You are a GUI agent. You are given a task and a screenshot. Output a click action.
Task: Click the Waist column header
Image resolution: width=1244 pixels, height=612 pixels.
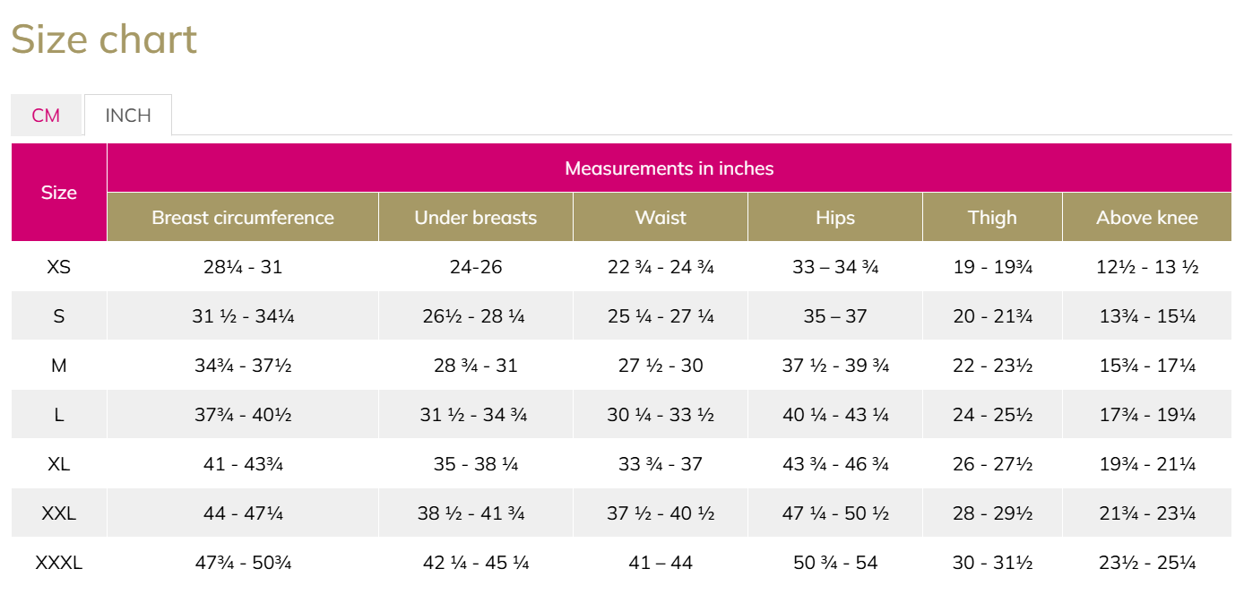pos(661,218)
